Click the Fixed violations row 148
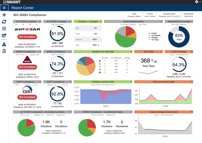Viewport: 202px width, 143px height. click(x=88, y=34)
